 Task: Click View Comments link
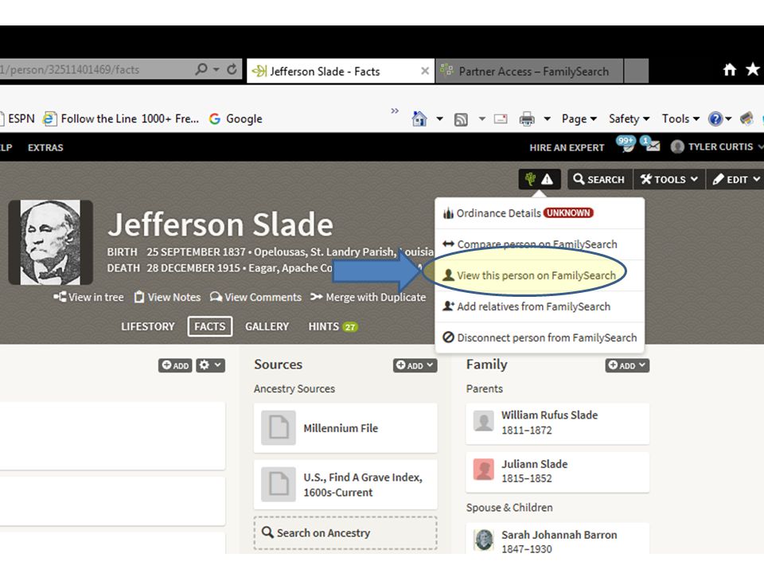[x=255, y=297]
